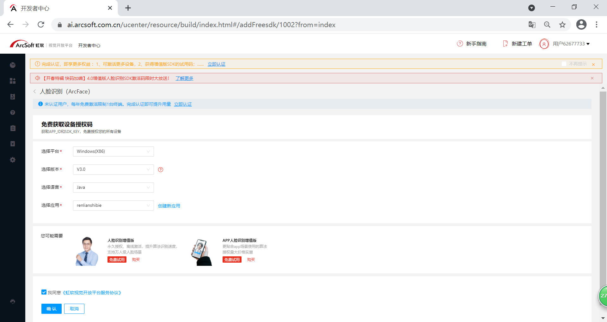Click the help question mark sidebar icon
This screenshot has width=607, height=322.
click(13, 112)
